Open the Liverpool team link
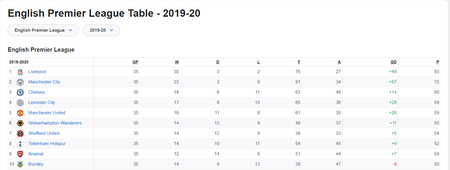Viewport: 450px width, 170px height. [37, 72]
